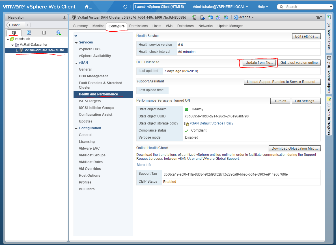336x245 pixels.
Task: Collapse the configure sidebar with double-arrow icon
Action: click(76, 36)
